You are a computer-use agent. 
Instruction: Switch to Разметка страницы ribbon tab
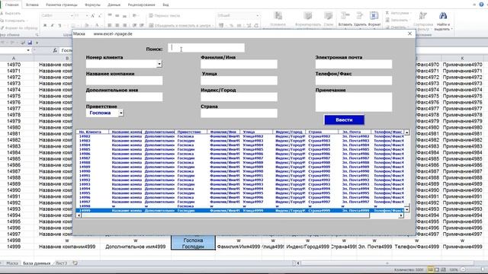click(x=62, y=5)
